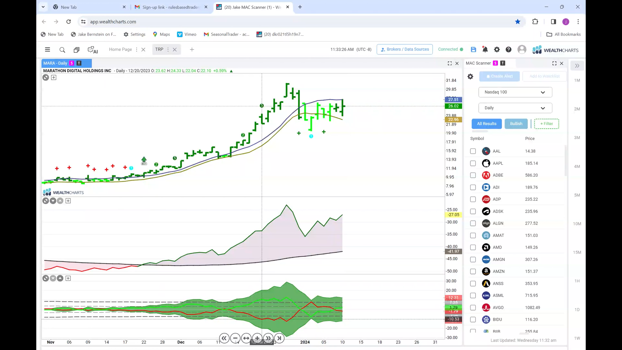Move the middle indicator pane up
This screenshot has width=622, height=350.
60,201
